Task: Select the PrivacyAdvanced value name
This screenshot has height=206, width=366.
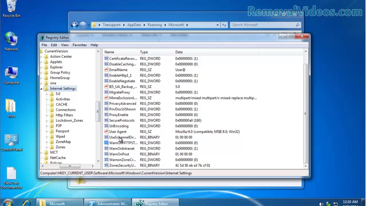Action: pyautogui.click(x=123, y=104)
